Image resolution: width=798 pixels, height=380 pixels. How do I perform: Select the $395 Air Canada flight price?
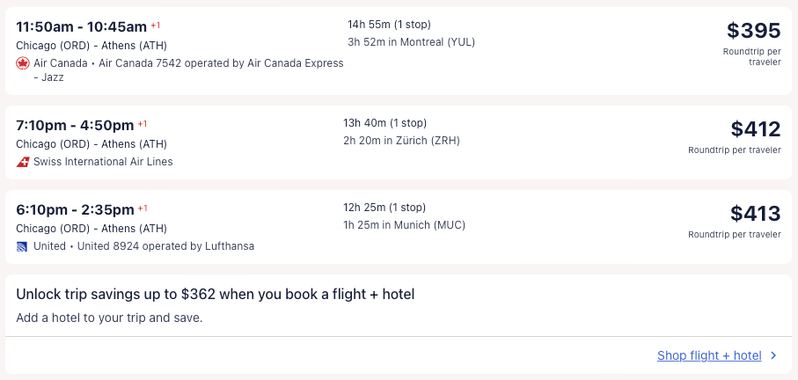tap(753, 31)
